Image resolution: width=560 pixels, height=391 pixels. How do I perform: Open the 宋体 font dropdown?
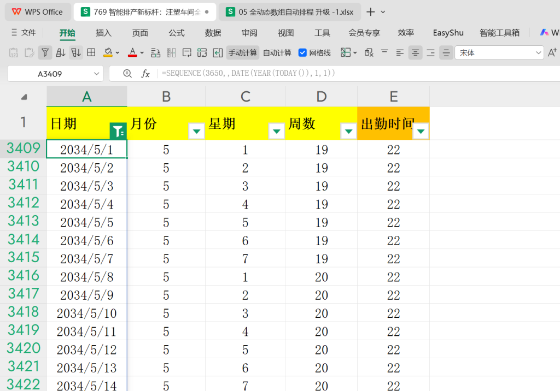[539, 53]
